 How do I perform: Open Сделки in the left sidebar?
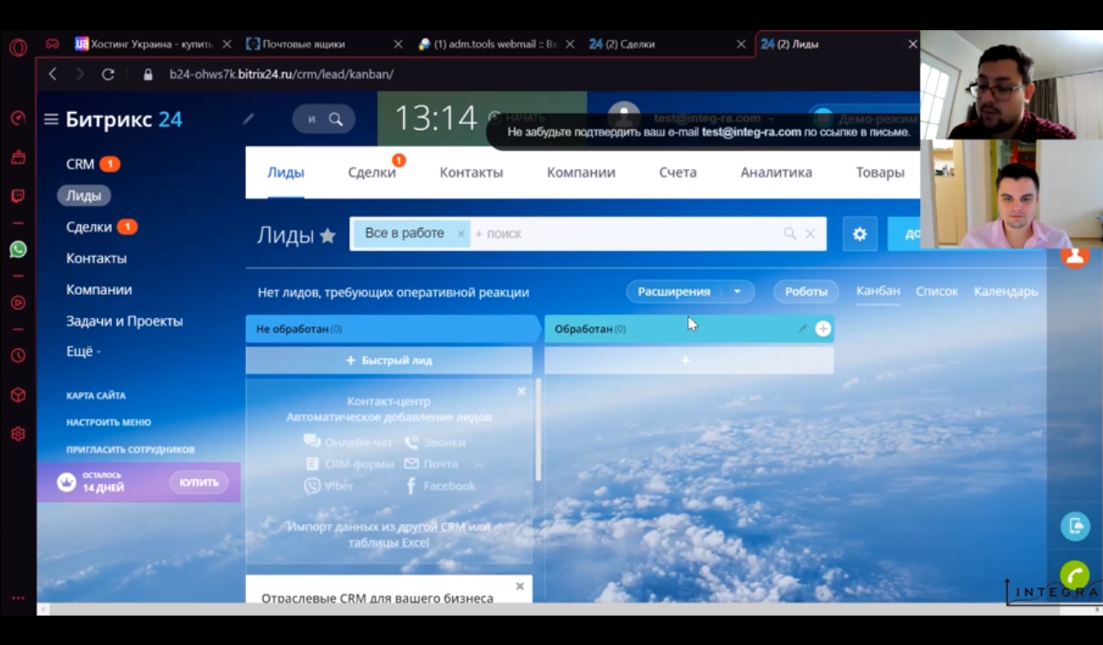coord(89,227)
